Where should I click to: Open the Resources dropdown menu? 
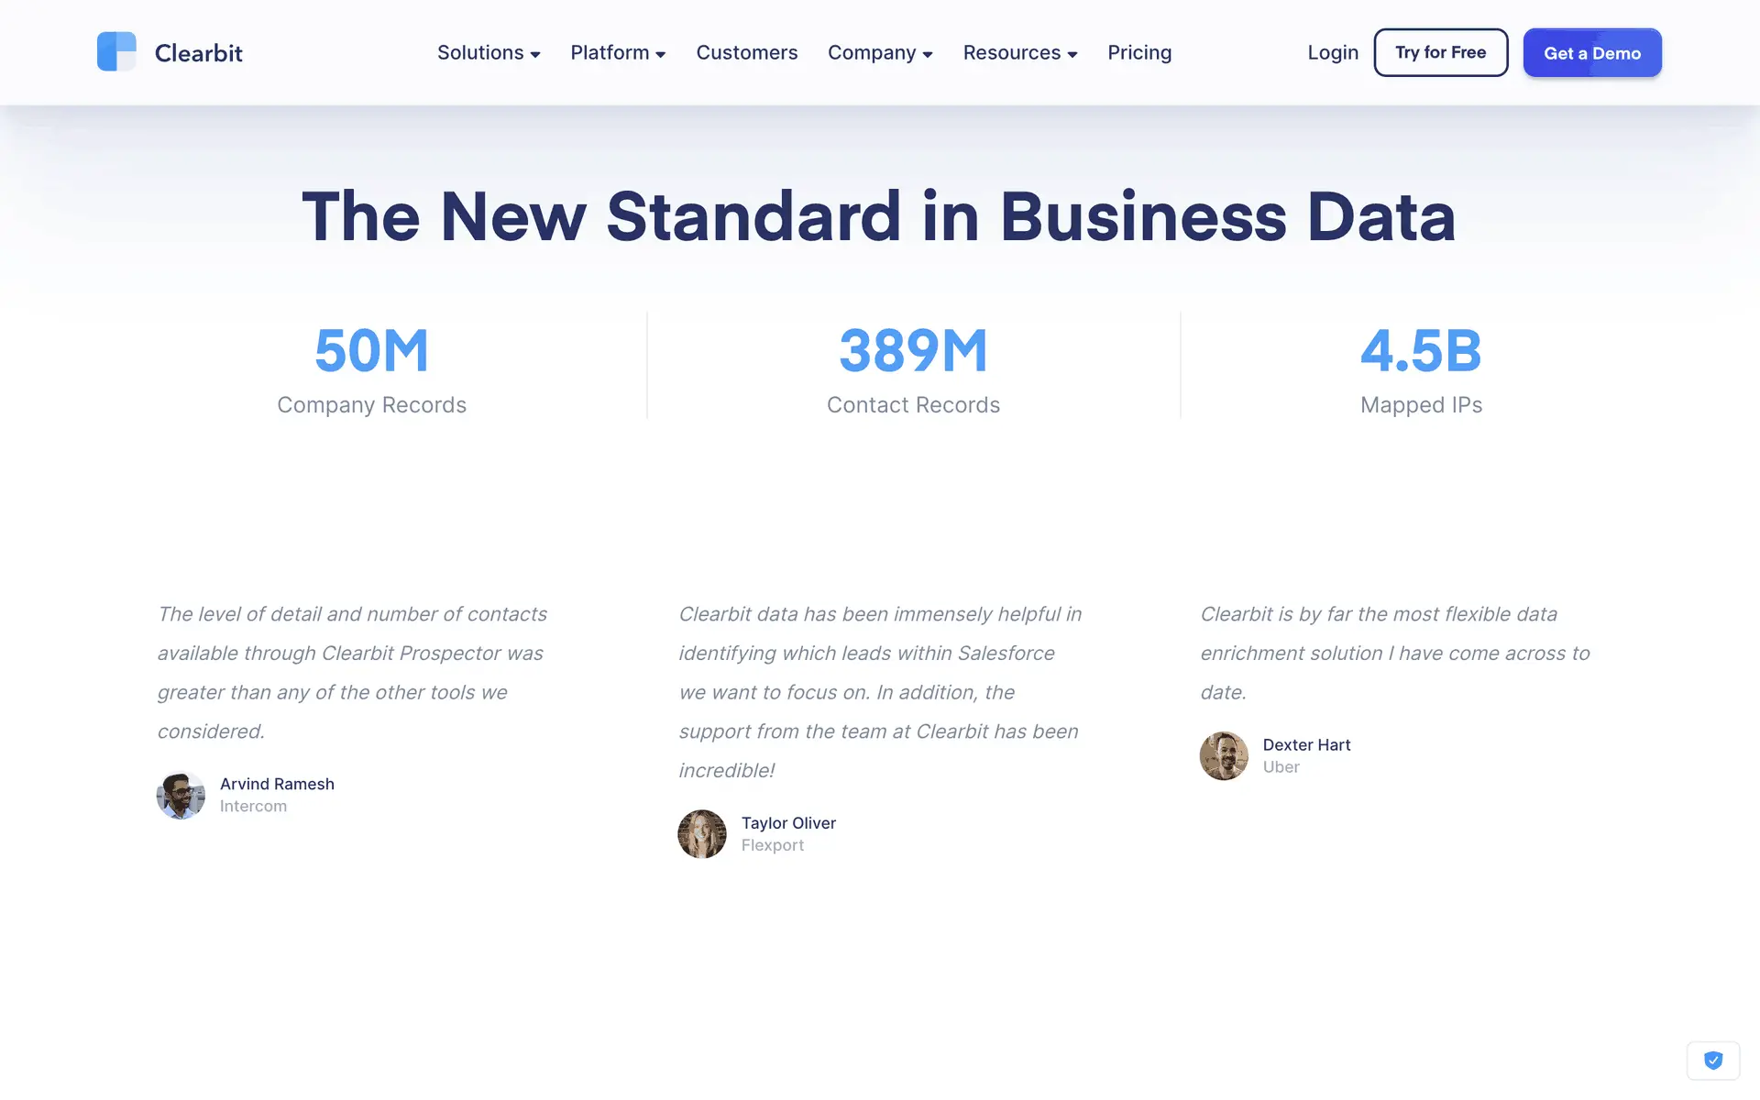[1019, 53]
